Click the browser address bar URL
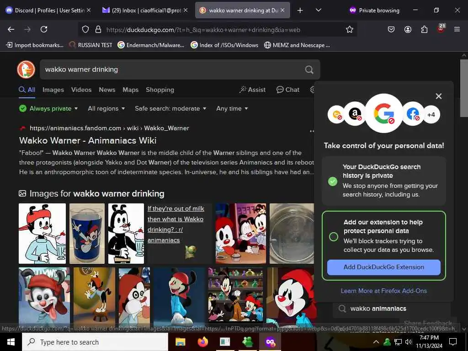This screenshot has height=351, width=468. click(x=203, y=30)
